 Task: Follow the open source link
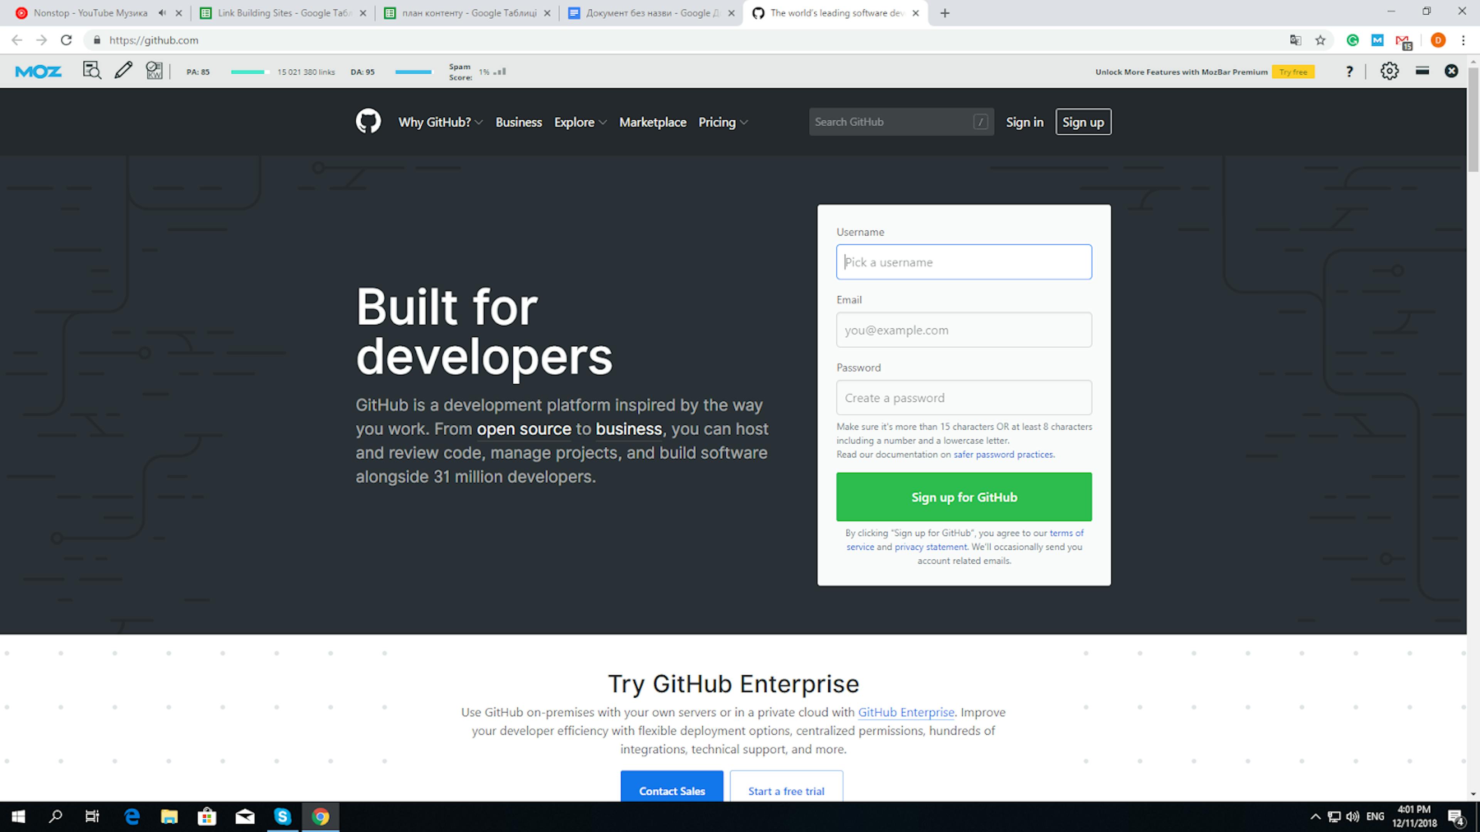point(524,429)
